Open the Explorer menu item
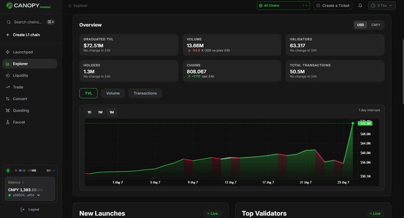The height and width of the screenshot is (218, 404). tap(30, 64)
